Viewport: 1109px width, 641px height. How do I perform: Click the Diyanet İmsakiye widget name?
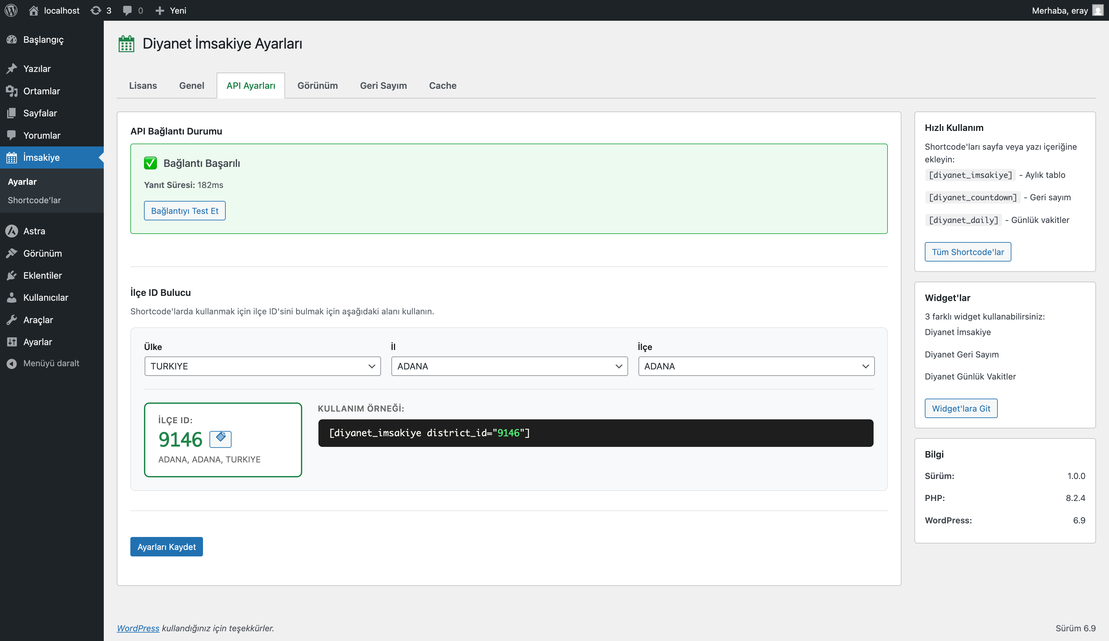(958, 332)
